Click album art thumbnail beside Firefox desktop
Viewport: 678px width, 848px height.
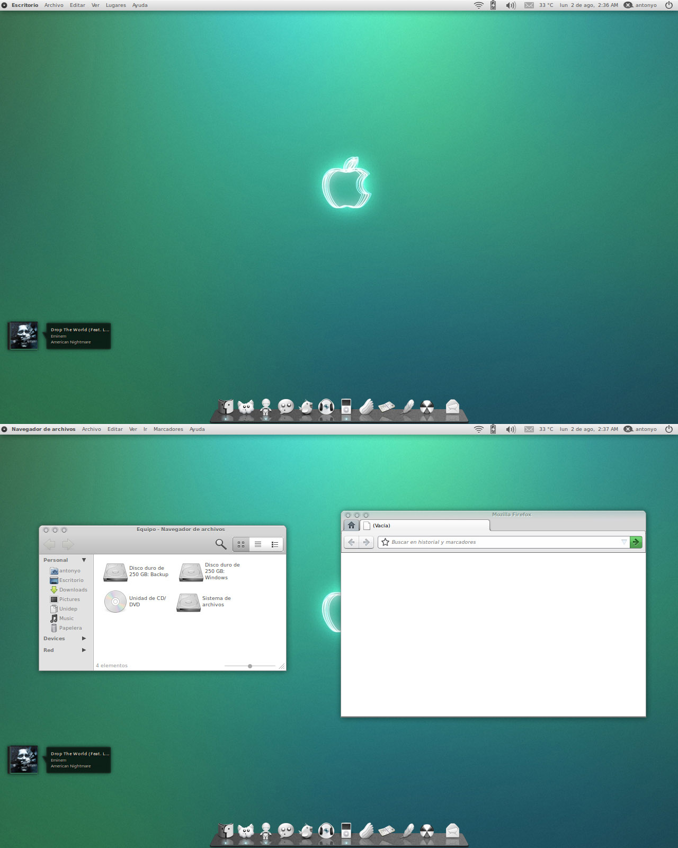(23, 759)
